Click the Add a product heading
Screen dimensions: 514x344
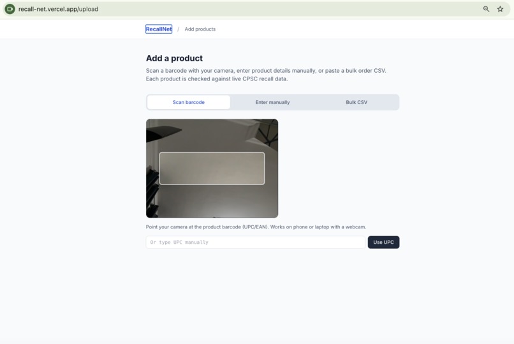(x=174, y=58)
